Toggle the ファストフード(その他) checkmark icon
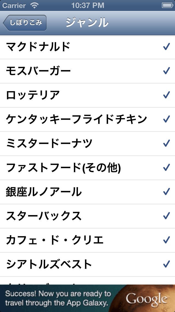Screen dimensions: 175x312 pyautogui.click(x=166, y=168)
